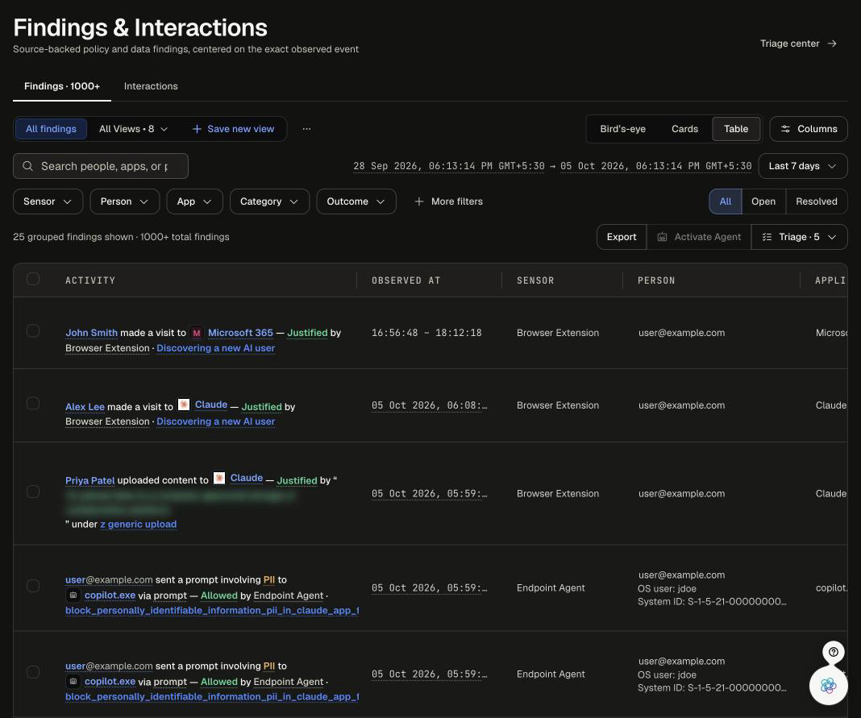Click the More filters button
The width and height of the screenshot is (861, 718).
(448, 201)
